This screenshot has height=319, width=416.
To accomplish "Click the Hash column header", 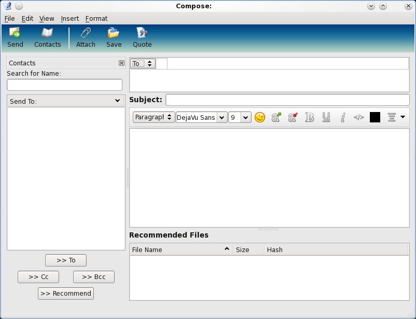I will tap(336, 249).
